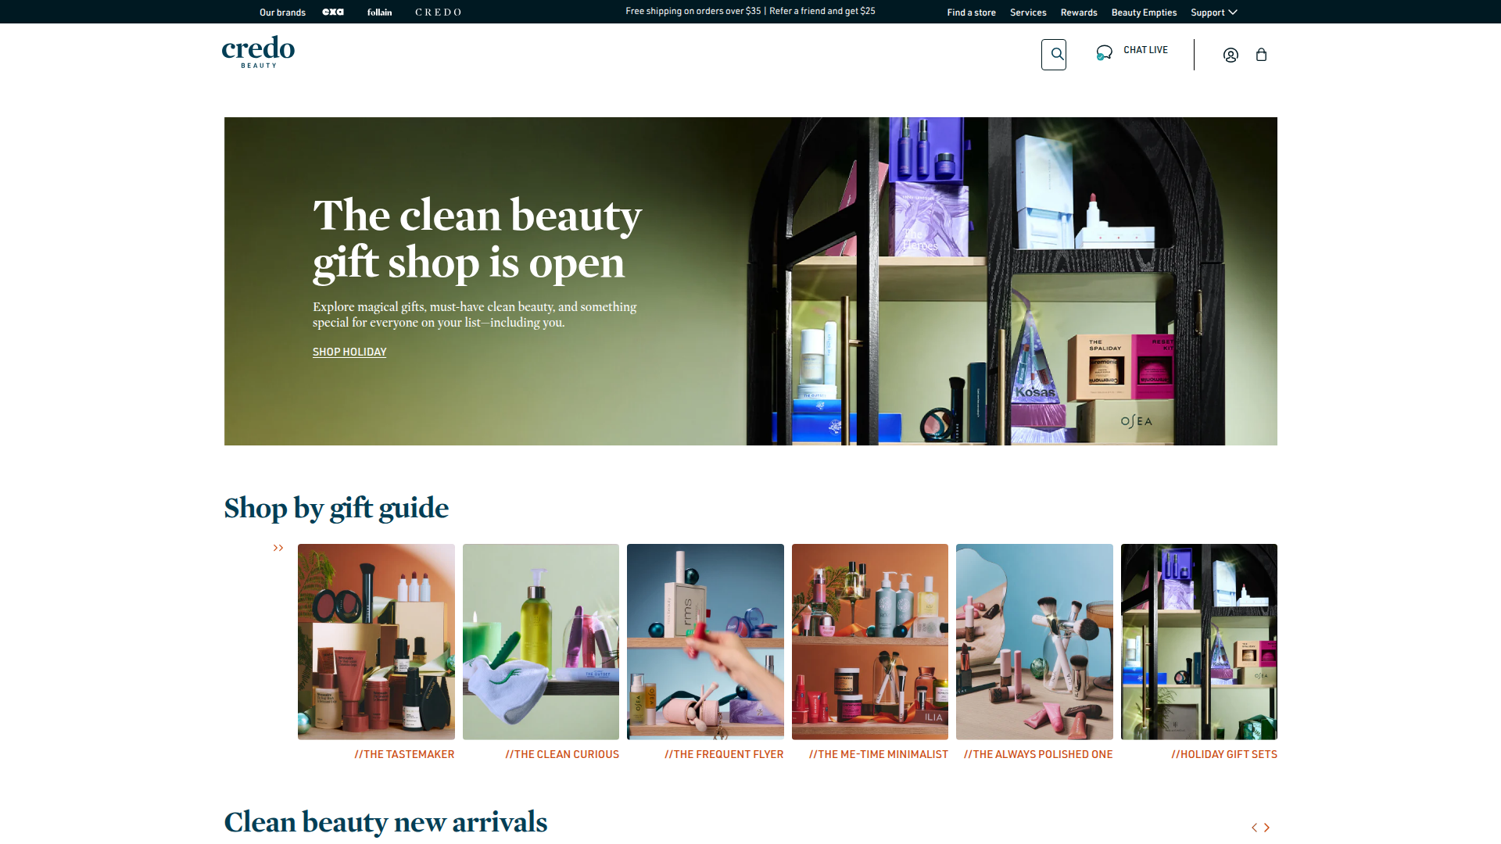Viewport: 1501px width, 844px height.
Task: Open the Services menu item
Action: pos(1028,13)
